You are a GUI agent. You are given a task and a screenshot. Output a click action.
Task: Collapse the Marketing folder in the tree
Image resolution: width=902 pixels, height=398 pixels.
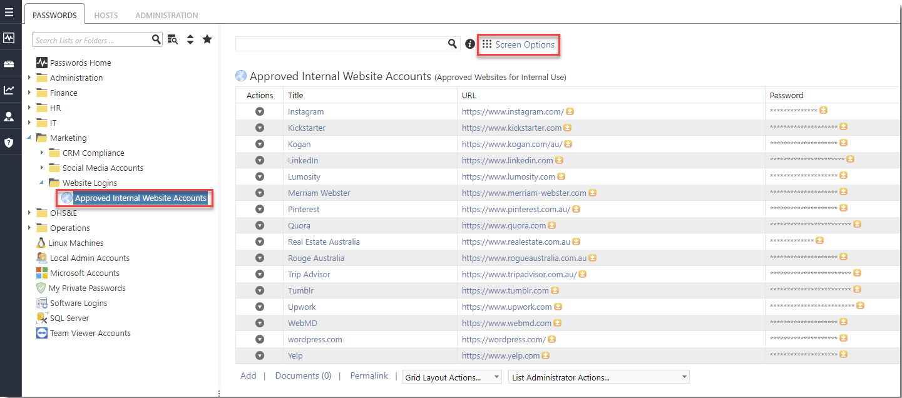(28, 138)
